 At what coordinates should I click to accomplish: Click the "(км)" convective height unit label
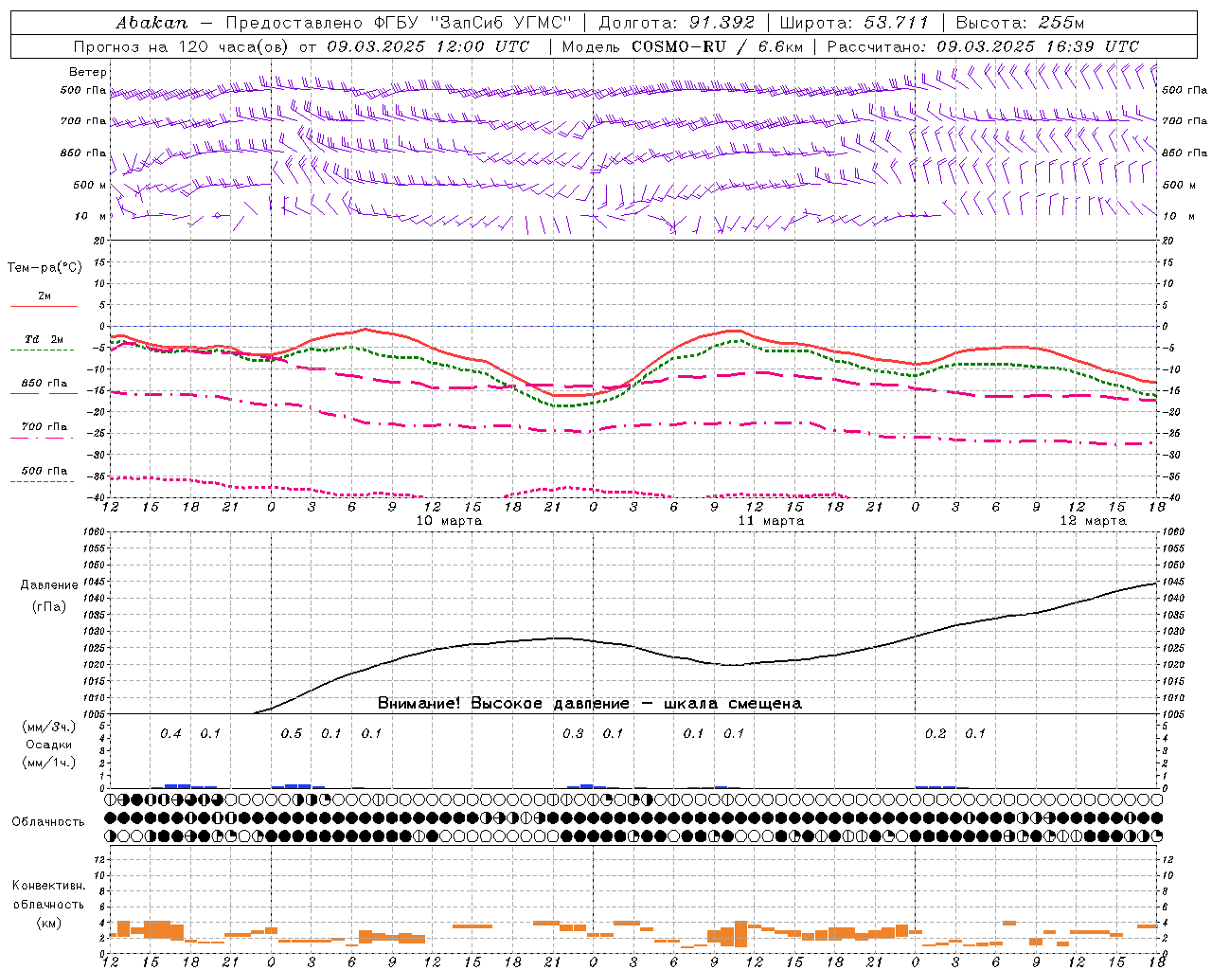pos(49,923)
